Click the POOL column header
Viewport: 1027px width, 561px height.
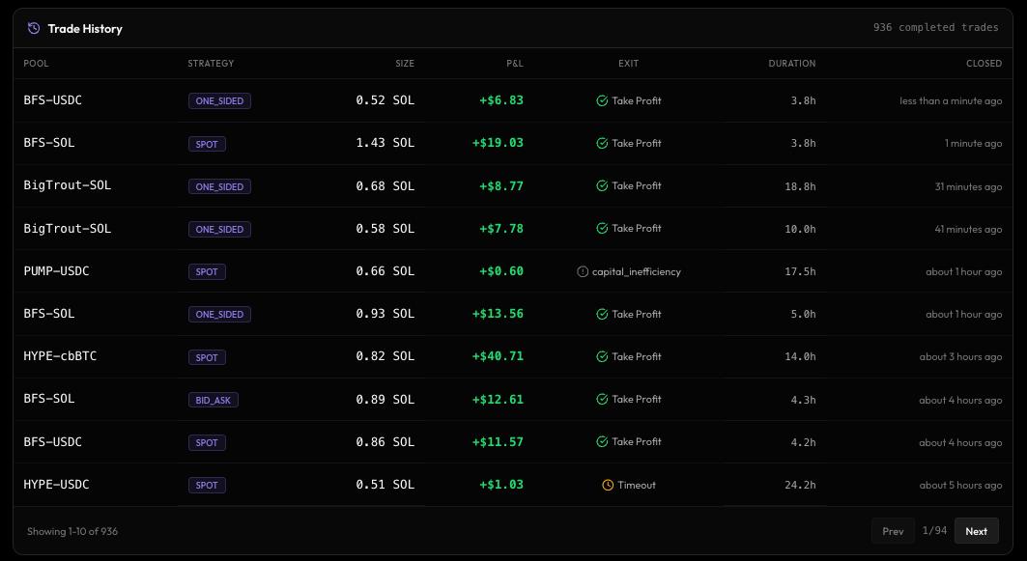pos(36,64)
